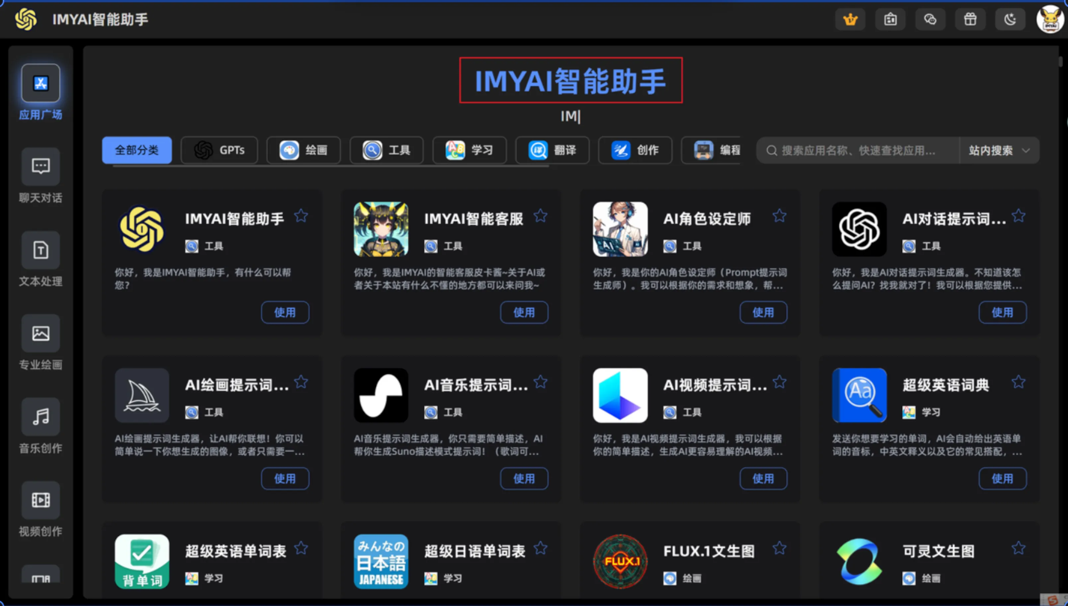Favorite the AI绘画提示词 app star

coord(301,382)
